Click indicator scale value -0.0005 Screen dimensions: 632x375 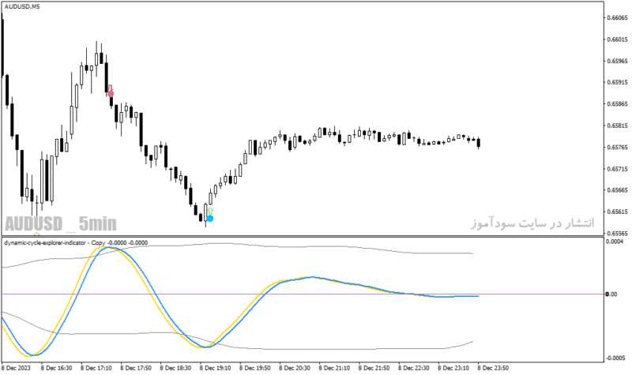615,358
